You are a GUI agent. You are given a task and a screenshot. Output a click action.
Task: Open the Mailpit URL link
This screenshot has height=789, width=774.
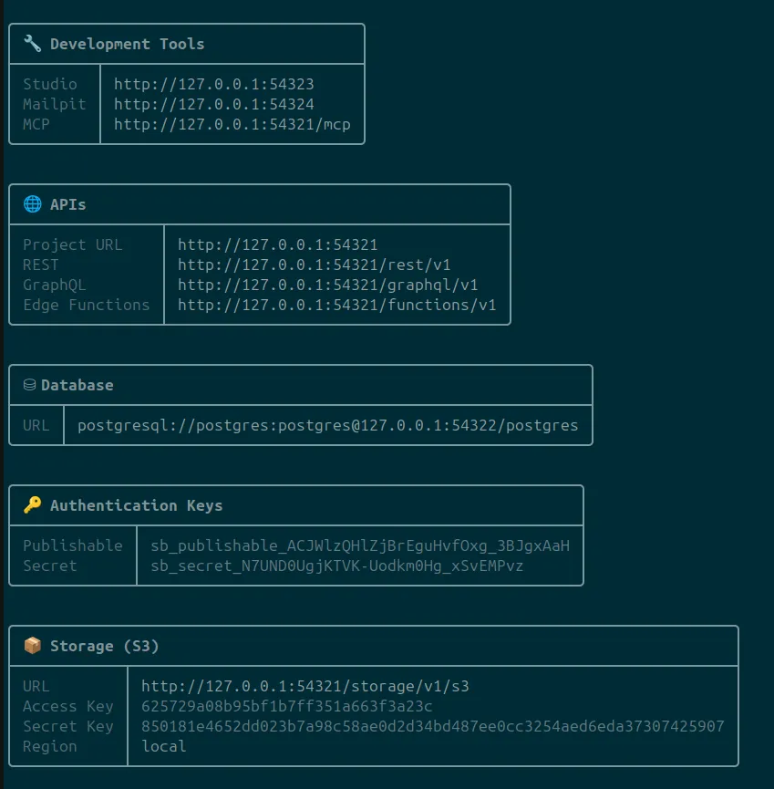tap(213, 103)
